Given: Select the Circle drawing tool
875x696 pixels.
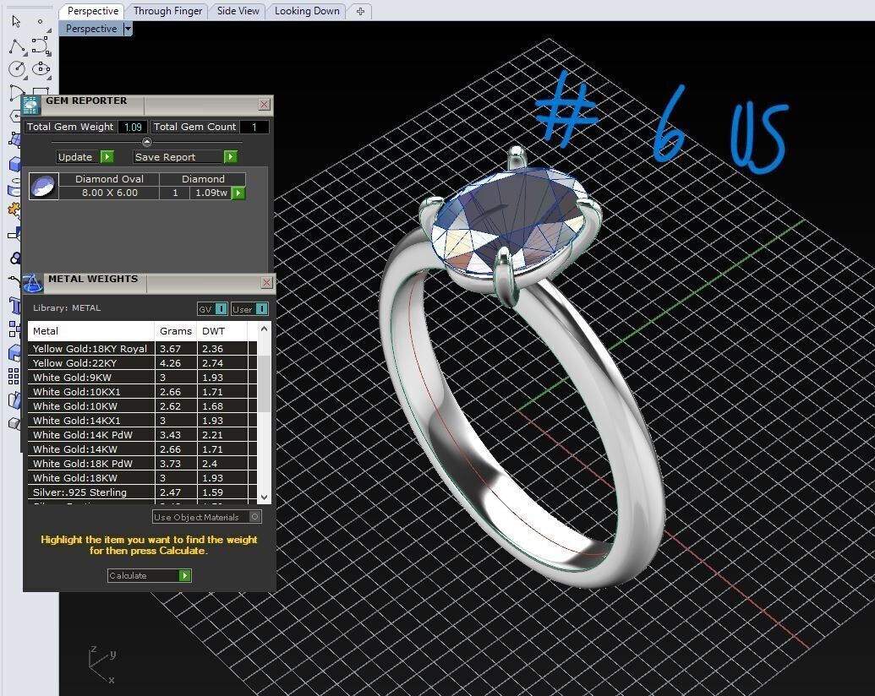Looking at the screenshot, I should point(17,69).
